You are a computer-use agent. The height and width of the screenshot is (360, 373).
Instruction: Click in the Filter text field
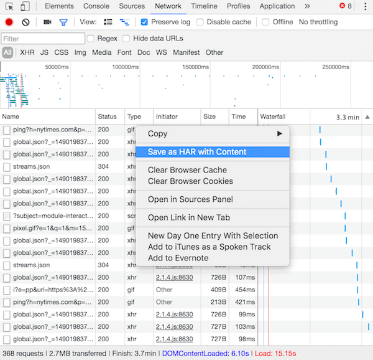(43, 39)
